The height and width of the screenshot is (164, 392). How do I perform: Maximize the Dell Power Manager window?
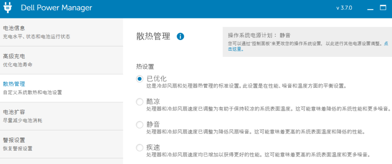tap(383, 8)
